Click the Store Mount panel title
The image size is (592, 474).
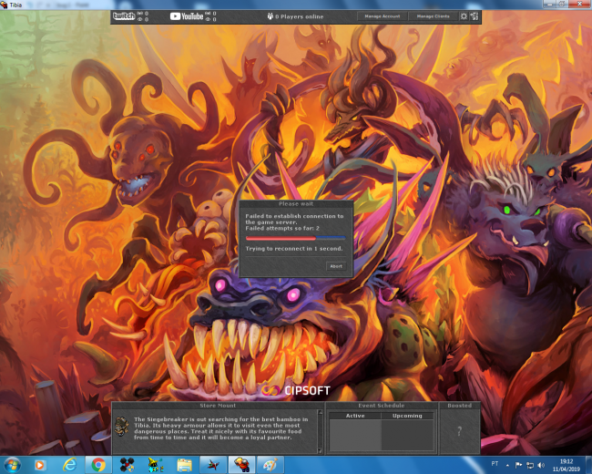[218, 406]
